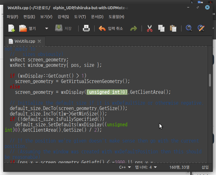
Task: Click the vertical scrollbar thumb
Action: coord(210,80)
